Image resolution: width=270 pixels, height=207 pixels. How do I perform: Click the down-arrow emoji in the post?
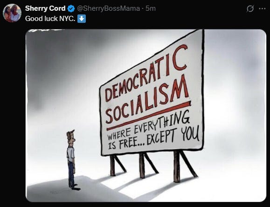click(82, 19)
